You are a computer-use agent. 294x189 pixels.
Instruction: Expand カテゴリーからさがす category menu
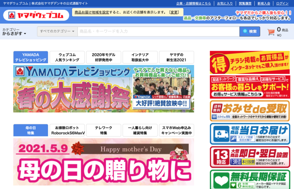tap(14, 32)
